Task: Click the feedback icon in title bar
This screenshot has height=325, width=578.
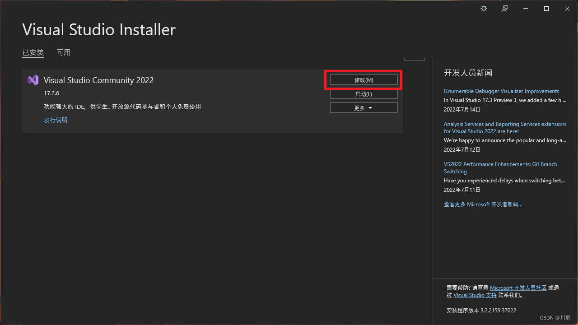Action: (x=504, y=8)
